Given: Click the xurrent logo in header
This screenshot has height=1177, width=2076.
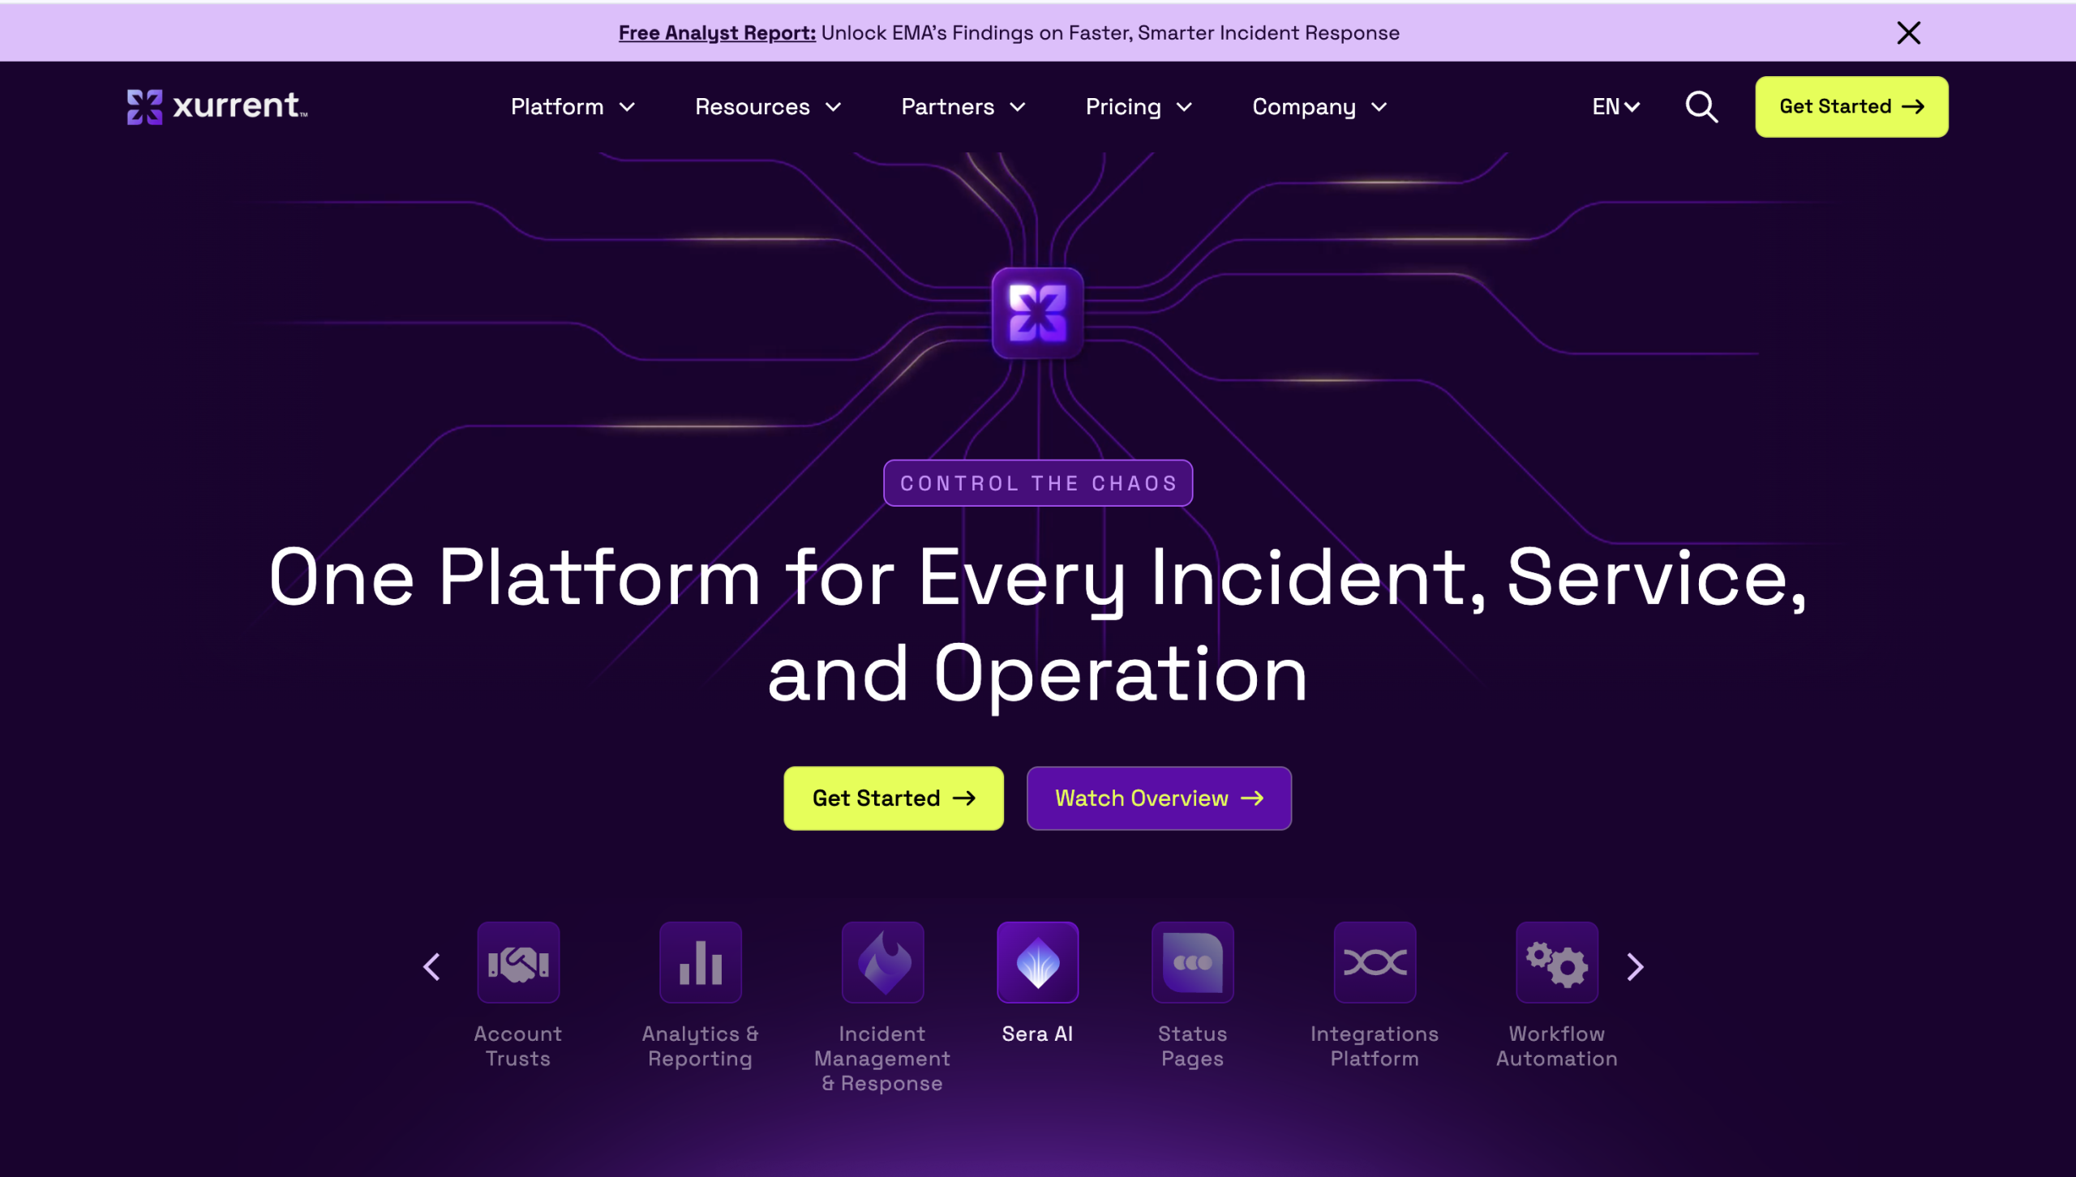Looking at the screenshot, I should tap(217, 106).
